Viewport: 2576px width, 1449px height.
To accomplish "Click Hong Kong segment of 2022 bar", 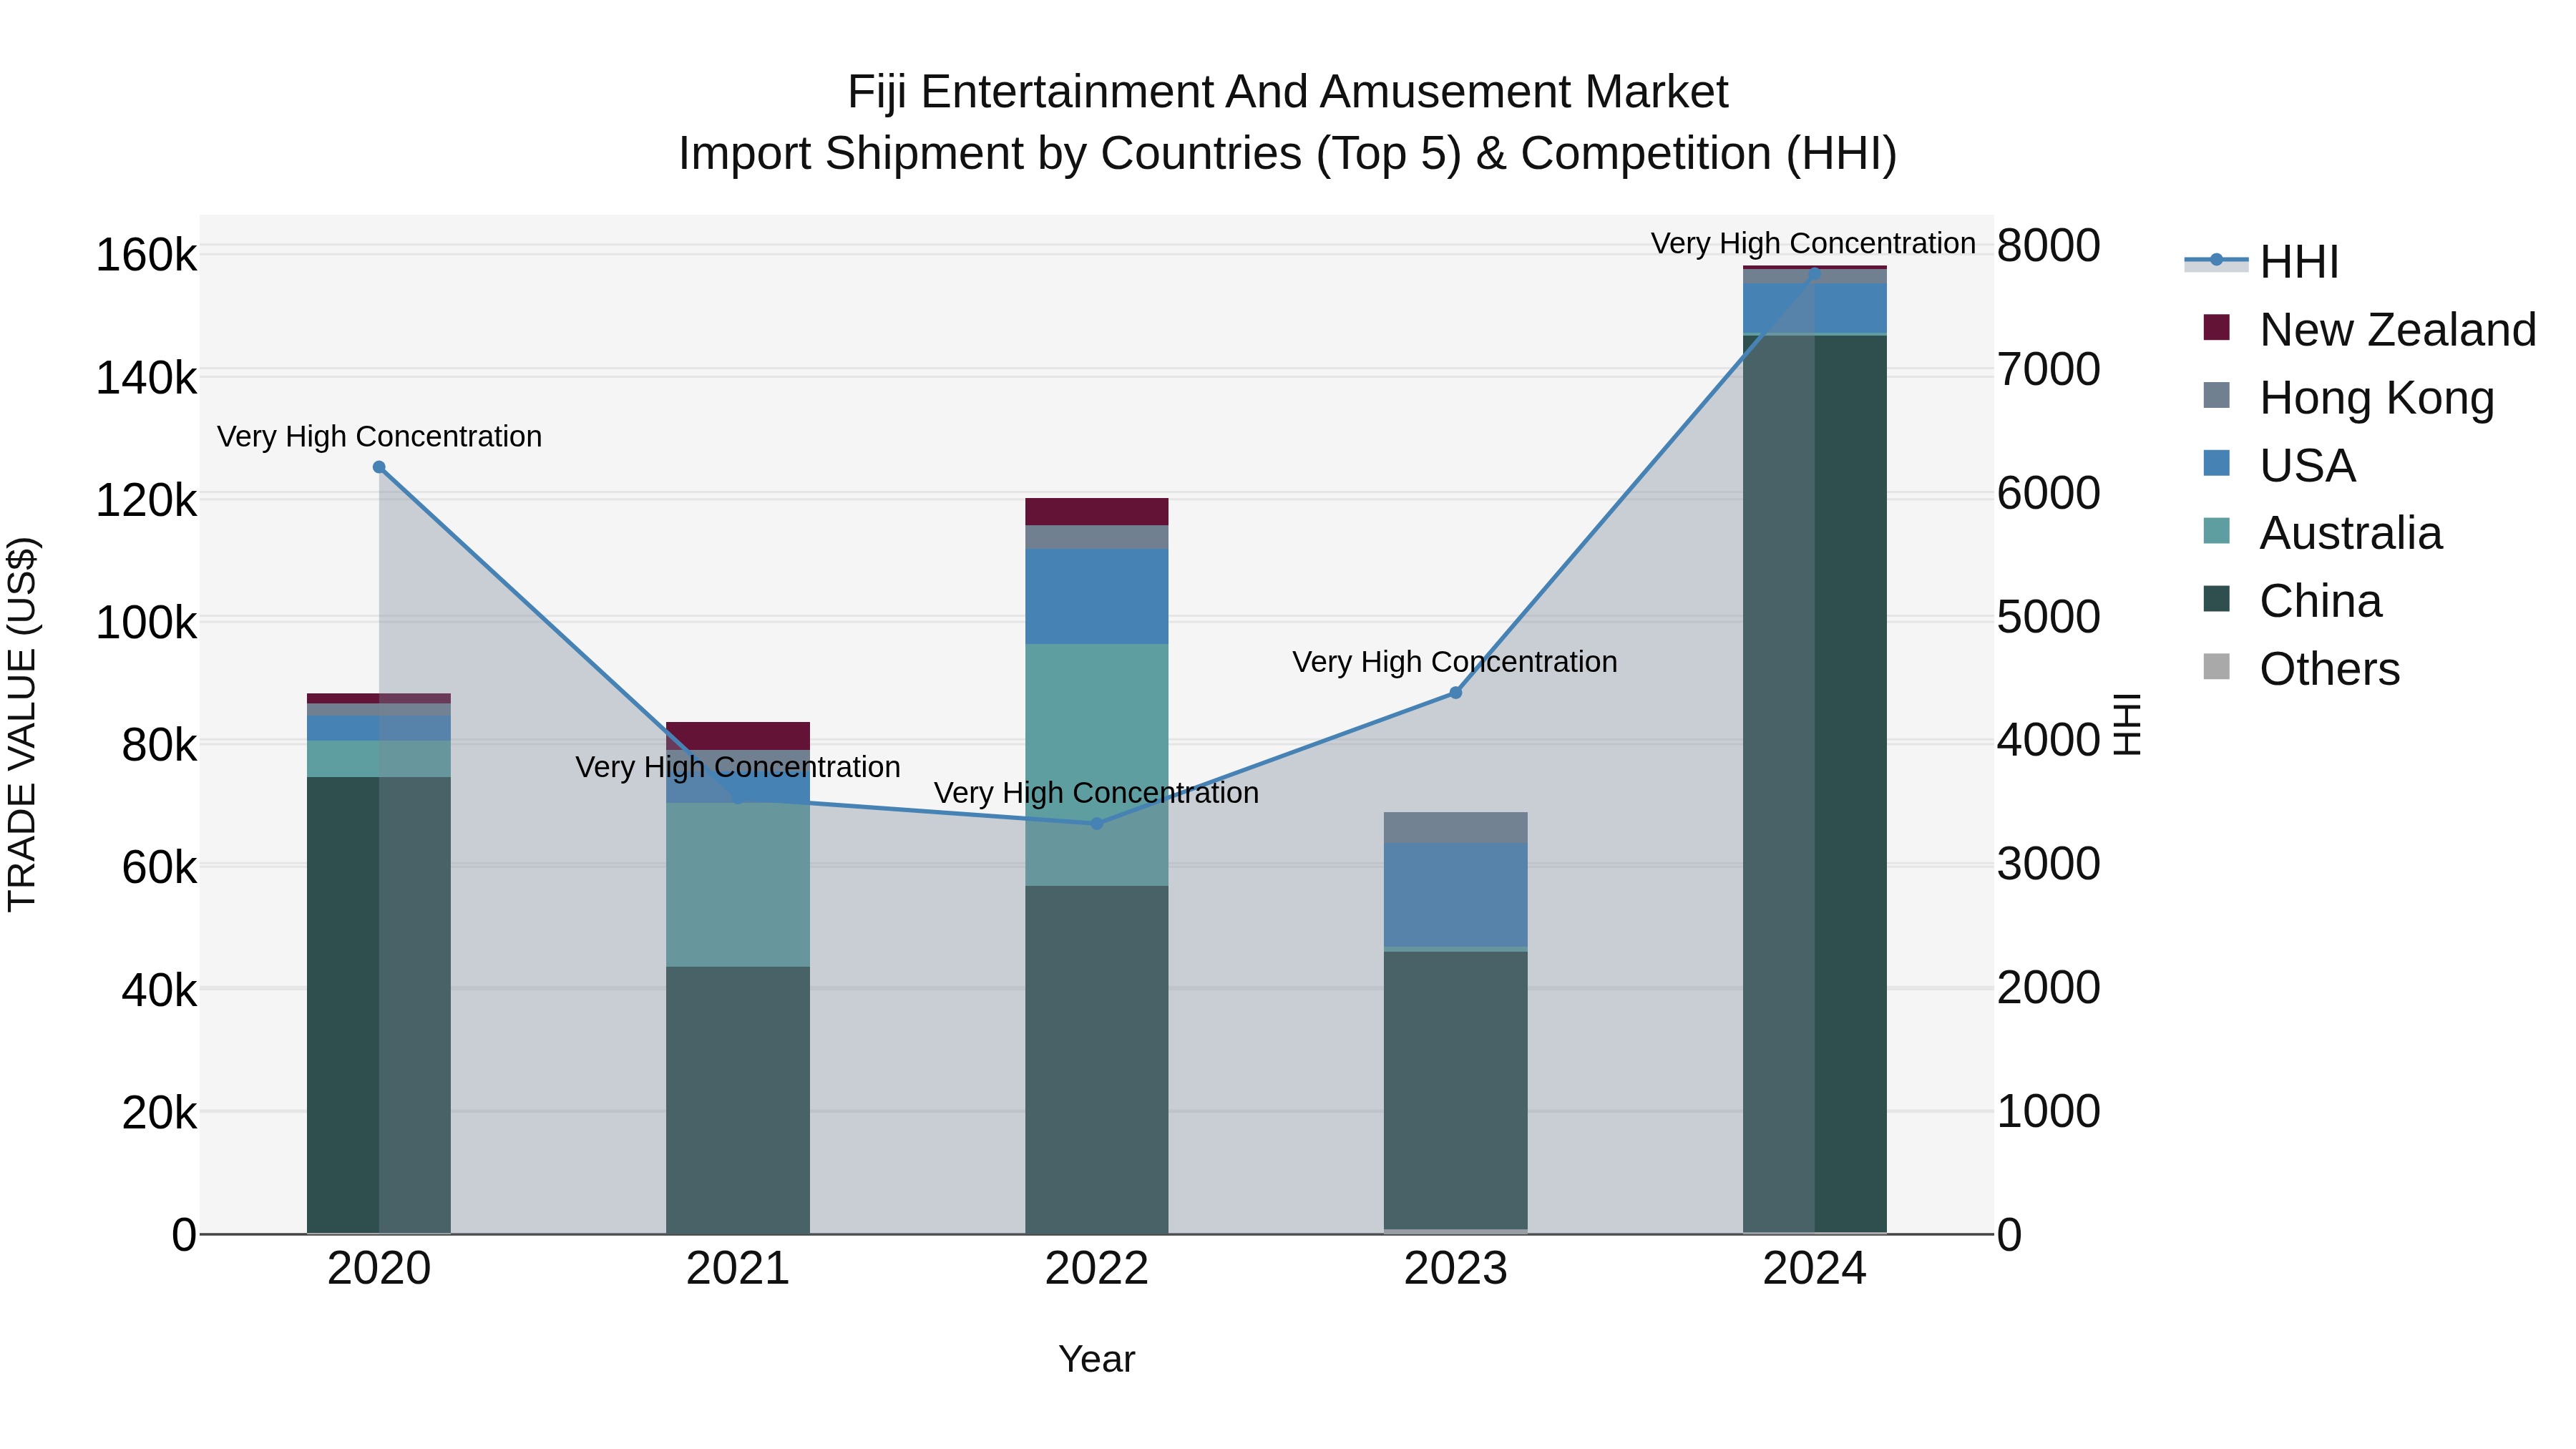I will click(x=1097, y=537).
